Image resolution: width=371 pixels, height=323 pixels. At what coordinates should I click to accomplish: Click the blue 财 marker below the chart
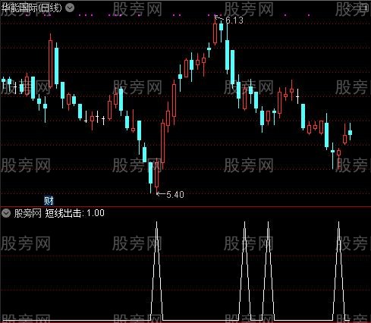(x=49, y=201)
